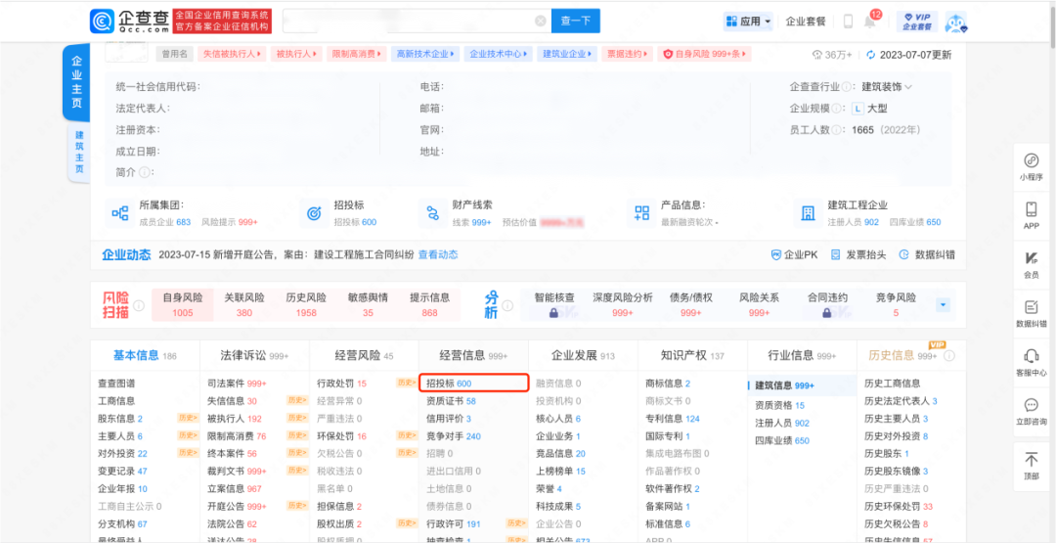This screenshot has width=1056, height=543.
Task: Open 深度风险分析 999+
Action: 622,304
